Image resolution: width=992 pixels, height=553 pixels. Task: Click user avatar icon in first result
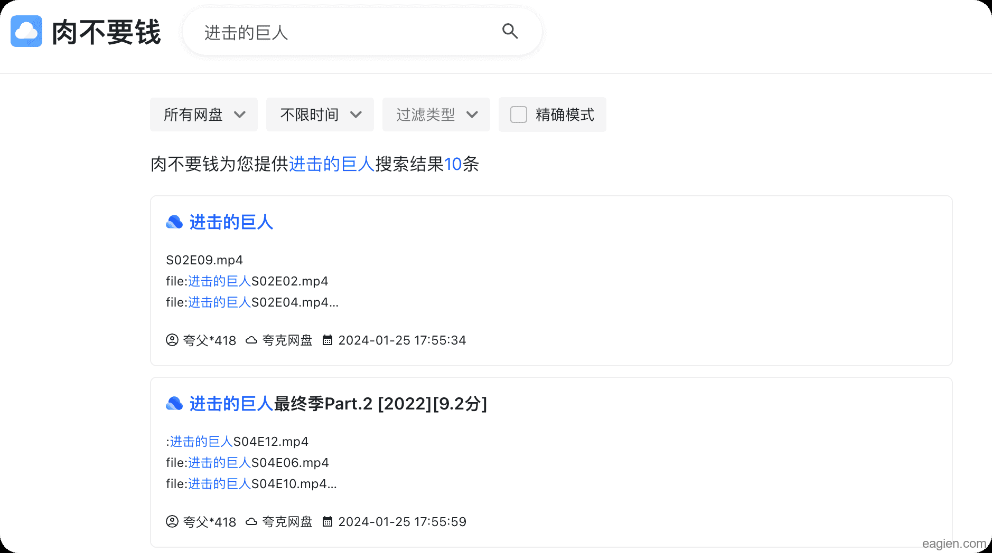pos(172,340)
